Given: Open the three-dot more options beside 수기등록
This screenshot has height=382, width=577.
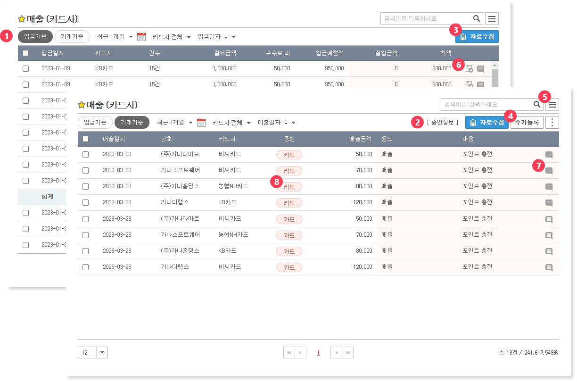Looking at the screenshot, I should (x=552, y=123).
